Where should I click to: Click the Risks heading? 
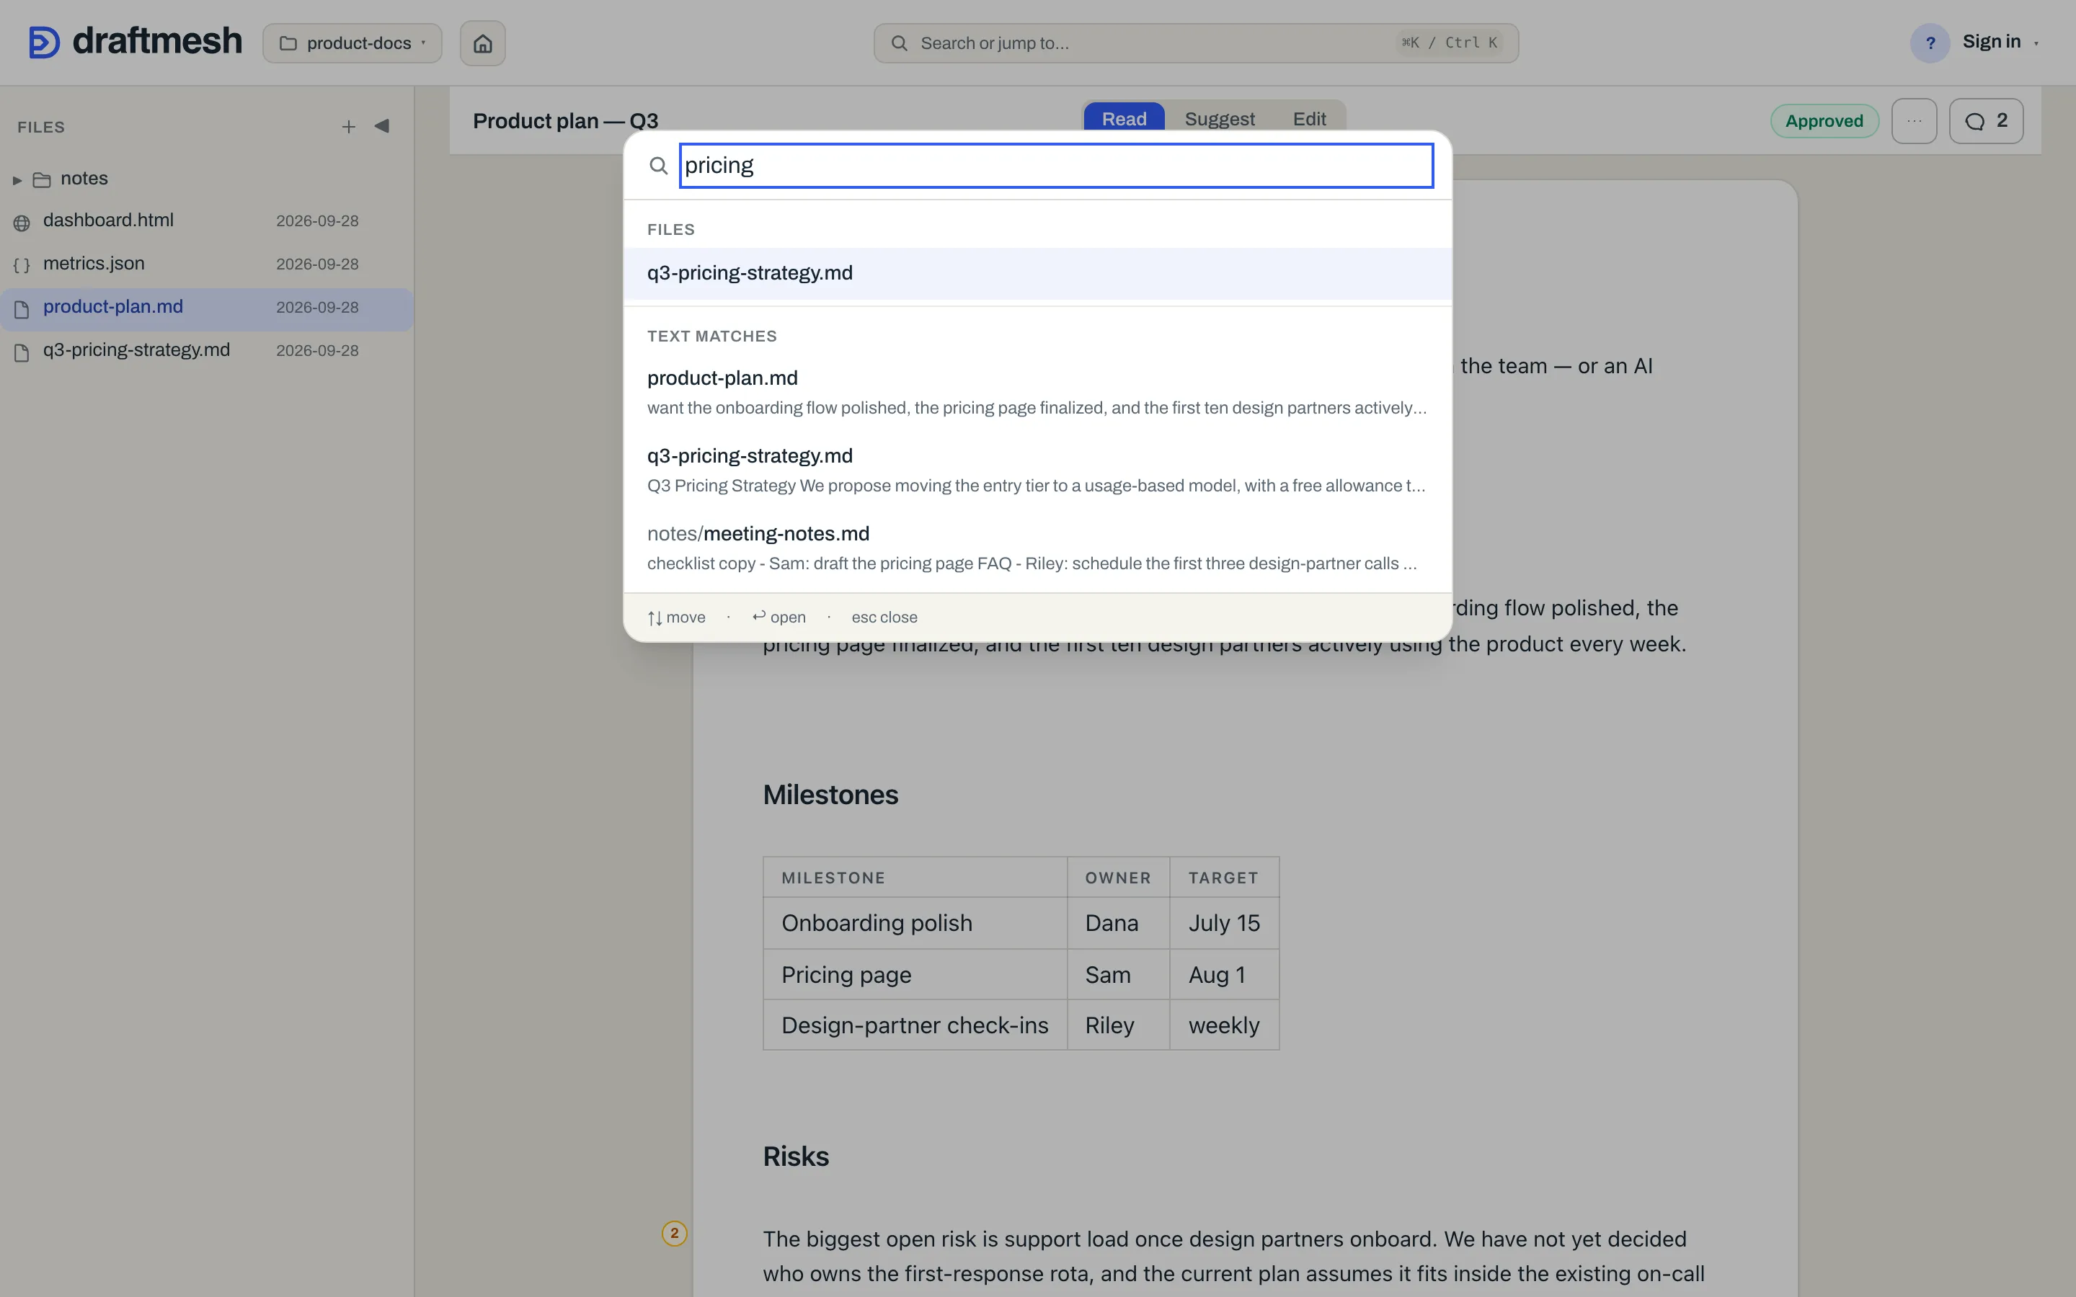click(796, 1156)
